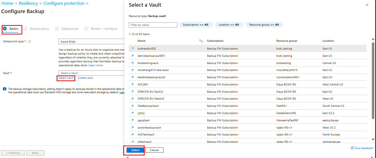Image resolution: width=376 pixels, height=158 pixels.
Task: Click the Cancel button
Action: pyautogui.click(x=154, y=150)
